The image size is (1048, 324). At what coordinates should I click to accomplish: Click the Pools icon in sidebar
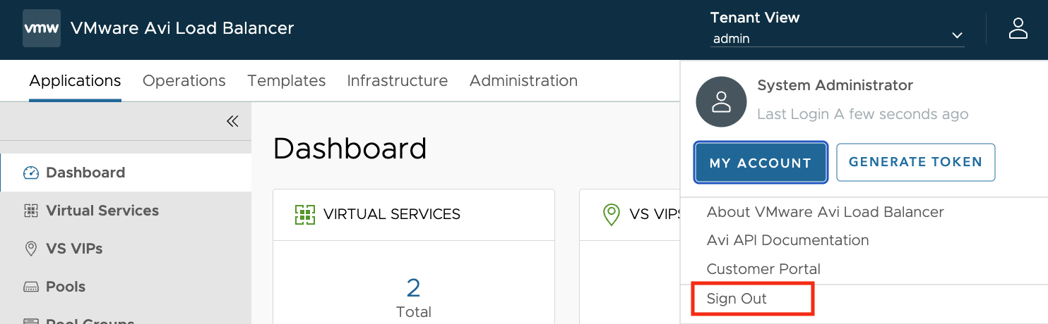point(30,287)
